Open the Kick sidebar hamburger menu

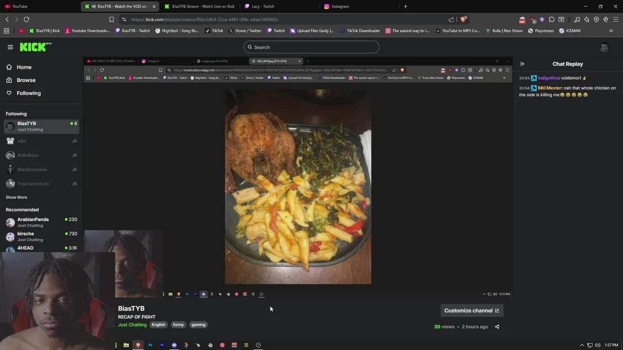tap(10, 47)
